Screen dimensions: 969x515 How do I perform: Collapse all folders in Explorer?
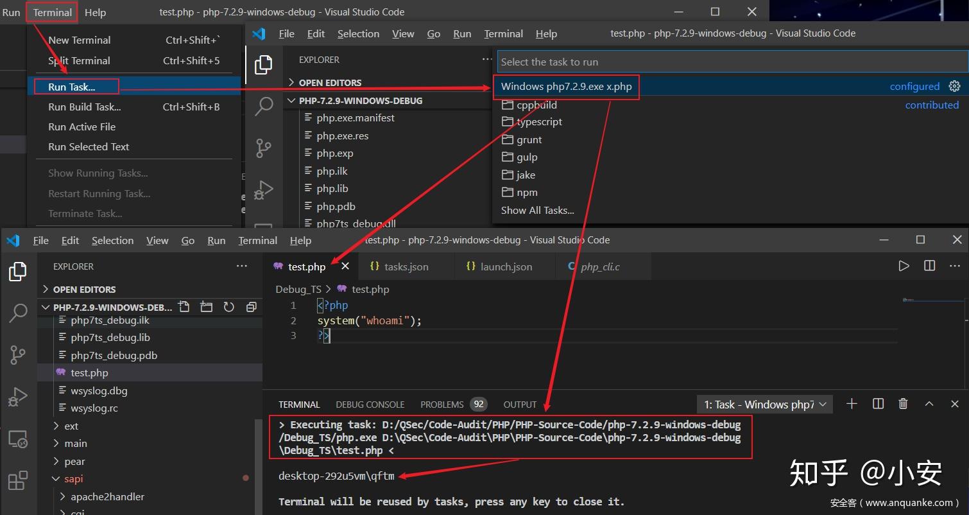251,307
